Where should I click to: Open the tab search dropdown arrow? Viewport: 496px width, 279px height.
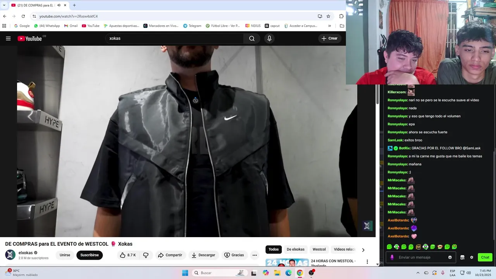pos(4,5)
